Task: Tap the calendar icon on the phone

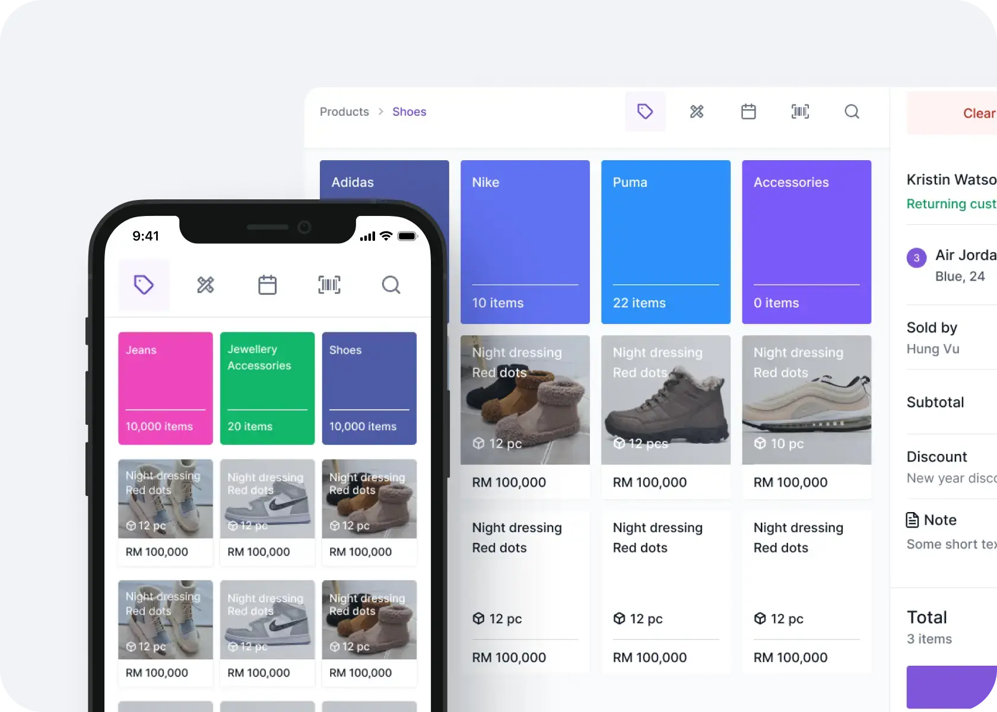Action: (267, 285)
